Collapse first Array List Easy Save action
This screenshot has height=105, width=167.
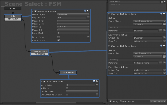point(109,14)
